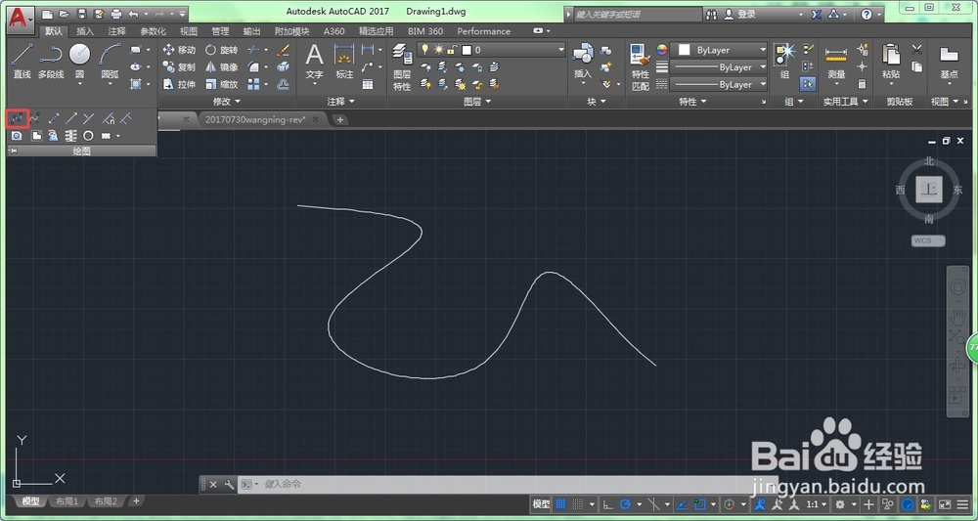The height and width of the screenshot is (521, 978).
Task: Click the 文字 (Text) button
Action: tap(314, 65)
